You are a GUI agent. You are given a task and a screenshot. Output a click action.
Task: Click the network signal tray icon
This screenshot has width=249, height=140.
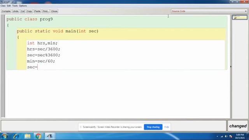coord(222,136)
